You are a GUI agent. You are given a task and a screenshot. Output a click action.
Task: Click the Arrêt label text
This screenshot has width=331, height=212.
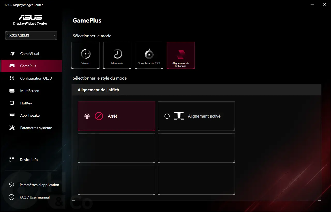point(112,116)
